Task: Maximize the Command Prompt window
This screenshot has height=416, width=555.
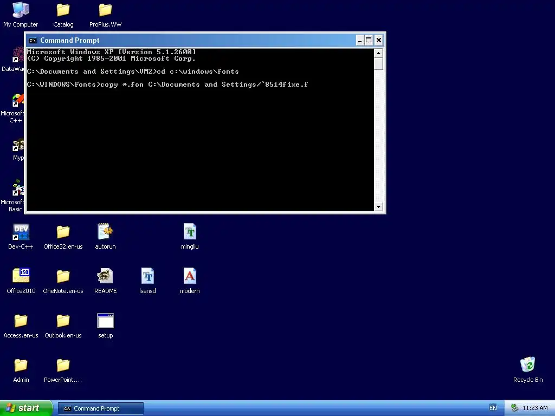Action: coord(369,40)
